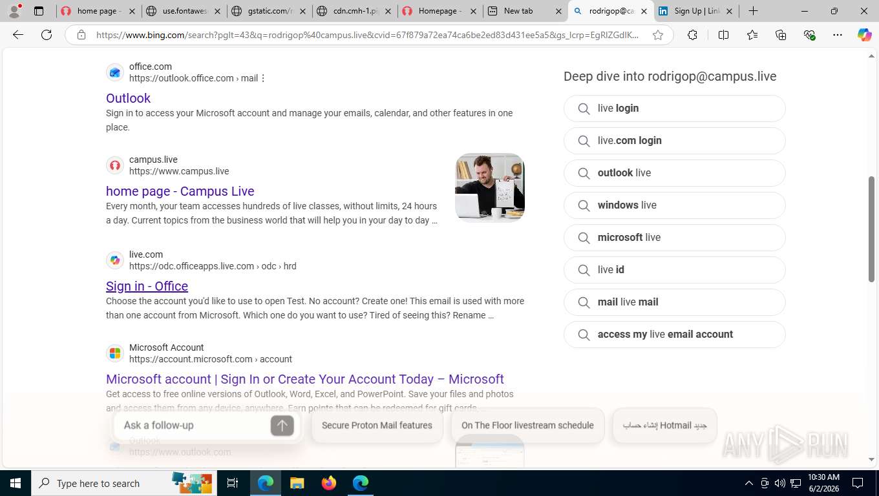Open the taskbar clock showing 10:30 AM
This screenshot has width=879, height=496.
click(823, 483)
